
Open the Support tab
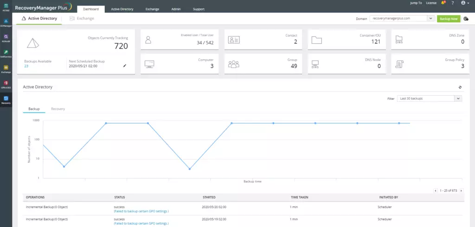pos(199,9)
